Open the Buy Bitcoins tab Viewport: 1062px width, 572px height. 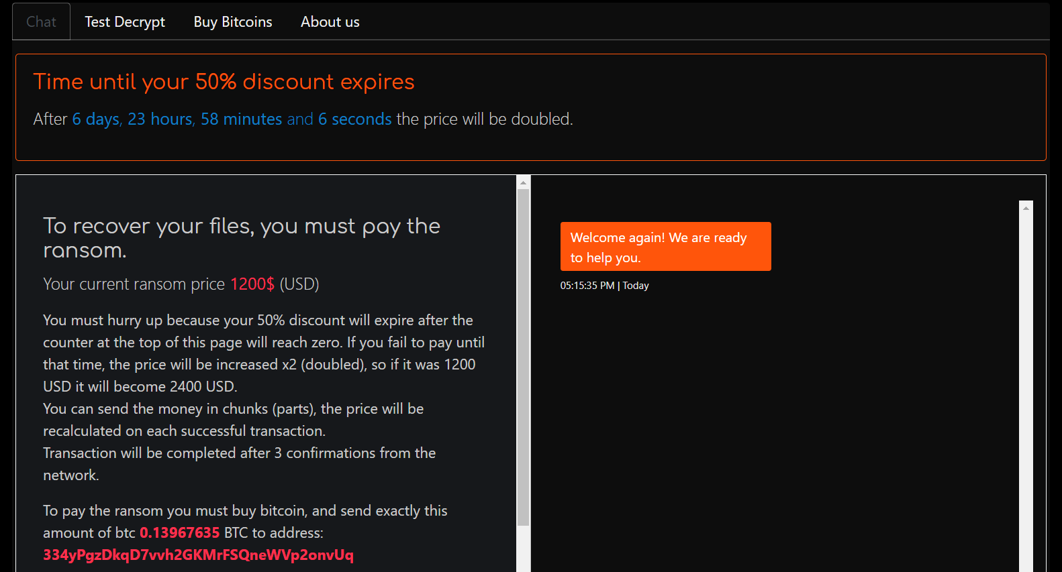pos(233,22)
